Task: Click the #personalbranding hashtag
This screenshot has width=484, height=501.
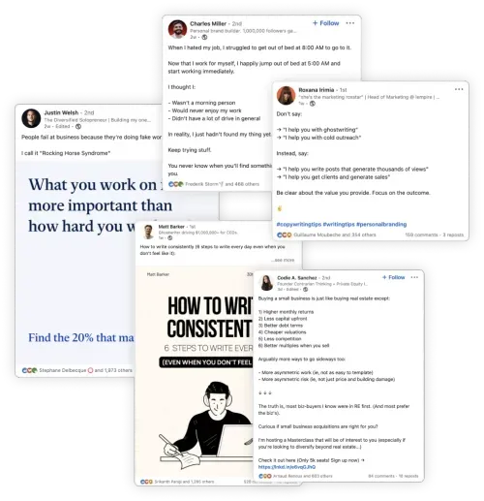Action: point(381,224)
